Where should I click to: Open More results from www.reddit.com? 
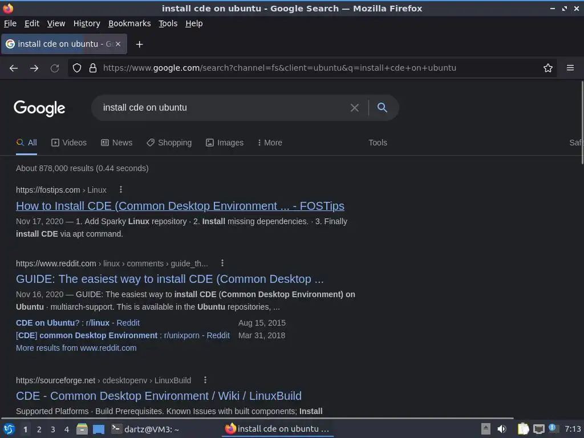(x=76, y=348)
